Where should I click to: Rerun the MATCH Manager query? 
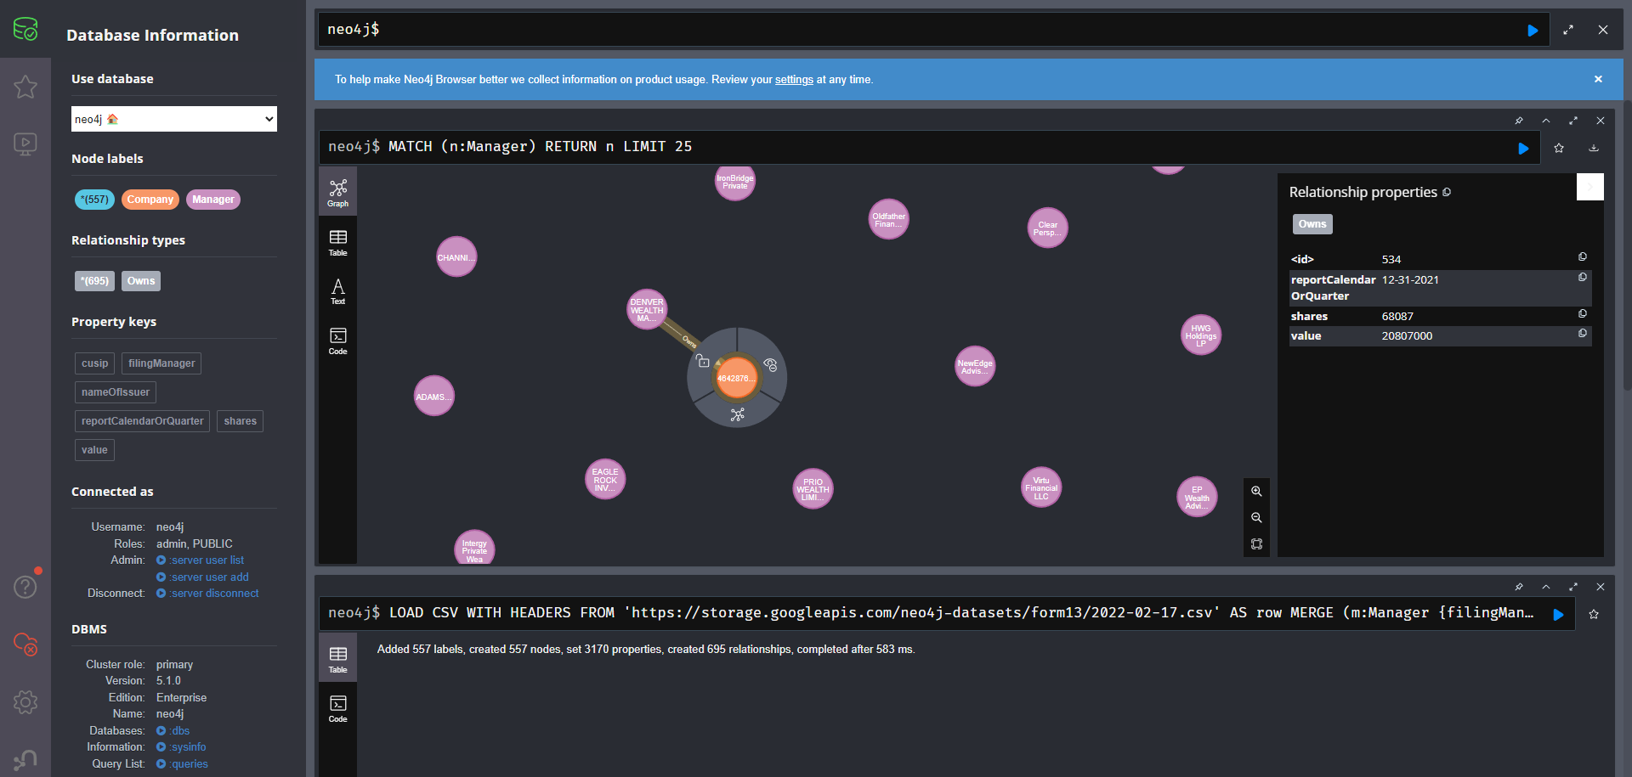[x=1523, y=148]
